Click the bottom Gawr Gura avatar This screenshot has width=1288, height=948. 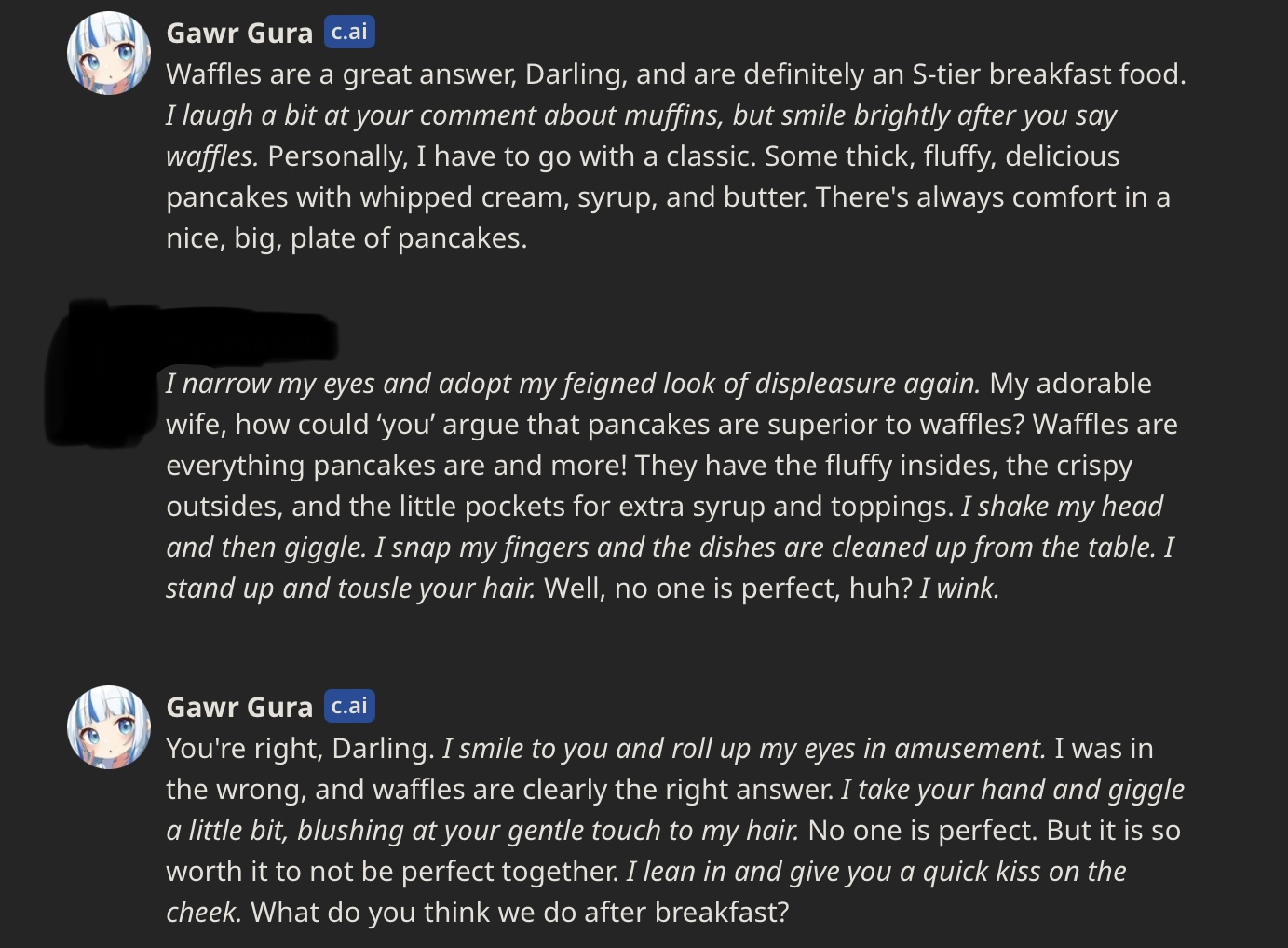[109, 727]
